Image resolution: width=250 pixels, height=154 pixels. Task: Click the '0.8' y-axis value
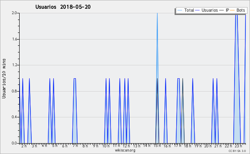click(14, 91)
